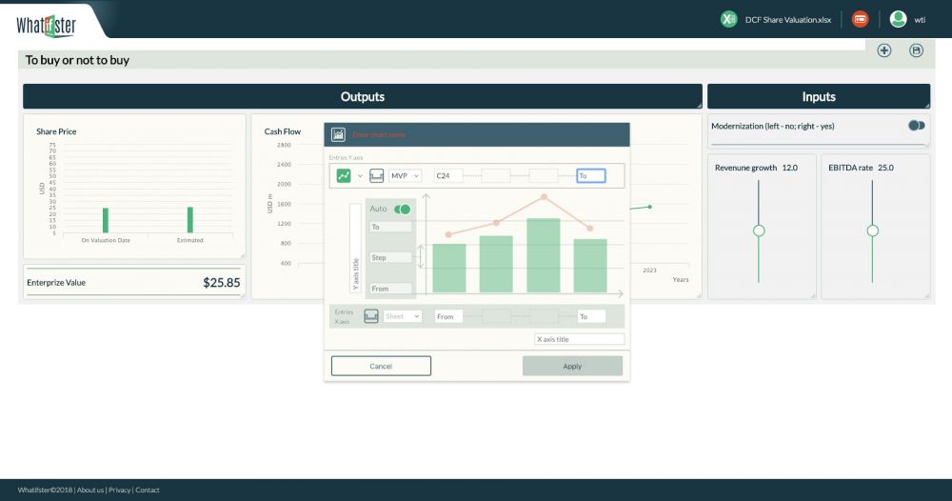Viewport: 952px width, 501px height.
Task: Open the user profile avatar
Action: click(x=898, y=19)
